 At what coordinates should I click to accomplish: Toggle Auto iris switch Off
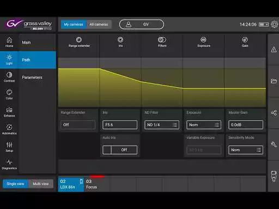(x=120, y=150)
